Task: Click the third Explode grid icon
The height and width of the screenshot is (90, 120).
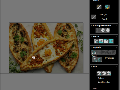Action: pos(104,52)
